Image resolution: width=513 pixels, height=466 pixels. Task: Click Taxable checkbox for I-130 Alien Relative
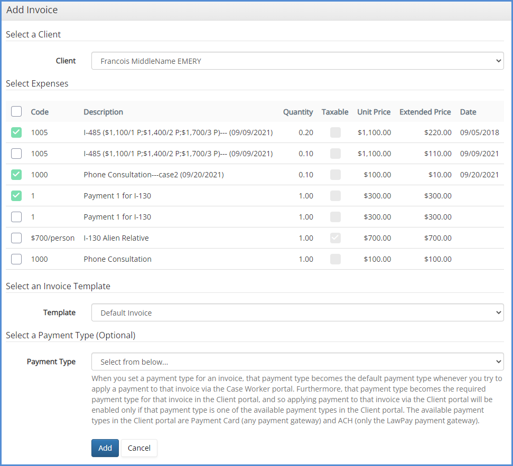[335, 238]
